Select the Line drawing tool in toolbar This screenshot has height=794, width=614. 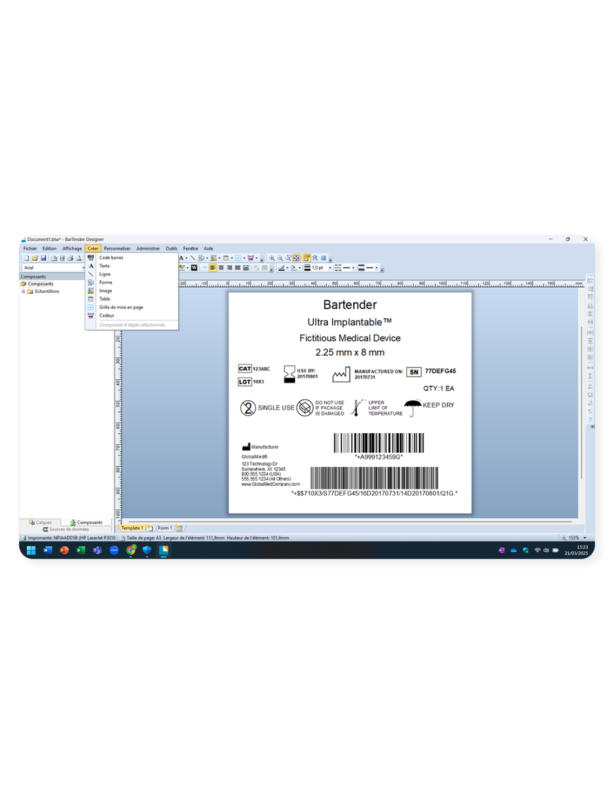tap(193, 258)
